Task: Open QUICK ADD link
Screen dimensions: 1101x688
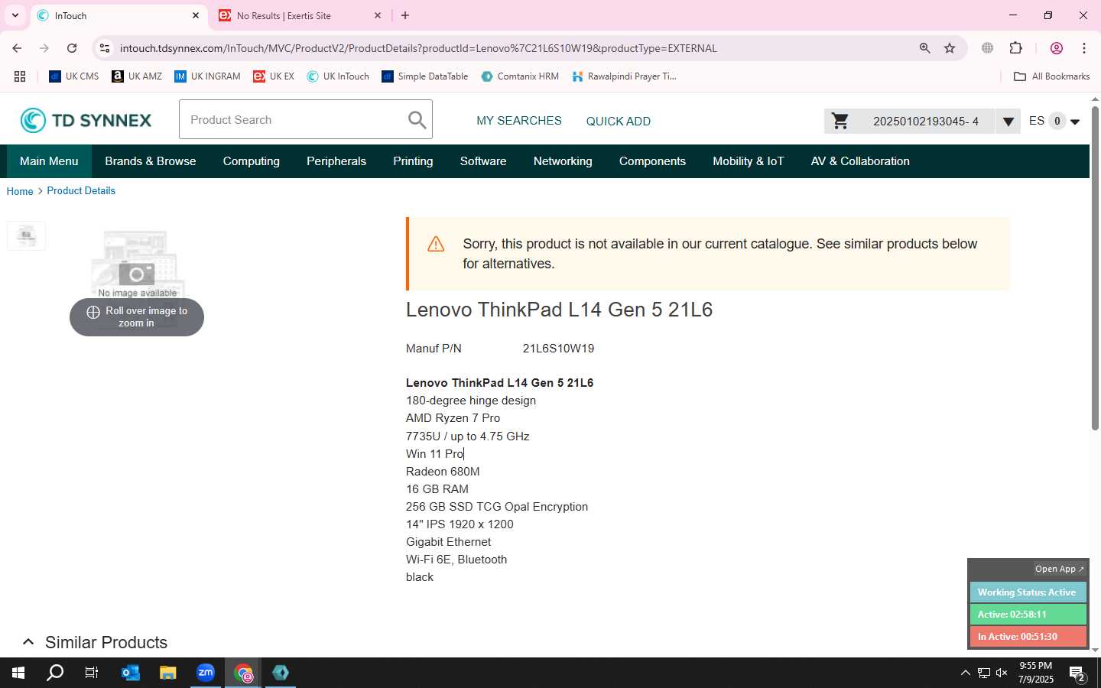Action: (x=619, y=121)
